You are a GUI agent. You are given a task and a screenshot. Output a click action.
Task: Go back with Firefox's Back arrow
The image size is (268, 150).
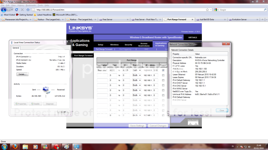(x=4, y=10)
